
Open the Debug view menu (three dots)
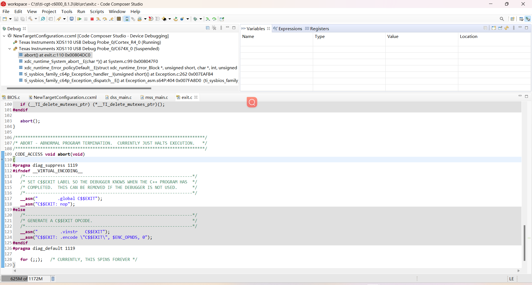pos(221,28)
